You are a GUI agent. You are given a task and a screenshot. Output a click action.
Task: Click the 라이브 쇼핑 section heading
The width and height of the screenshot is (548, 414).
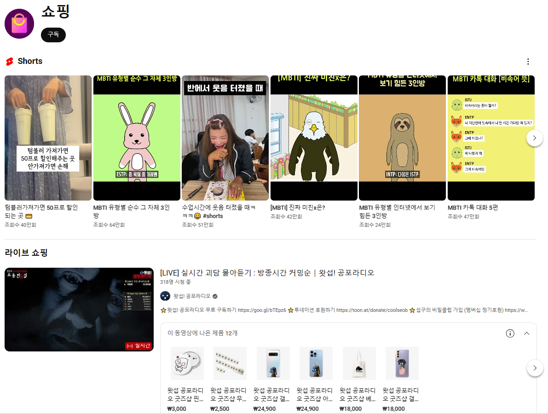click(26, 253)
